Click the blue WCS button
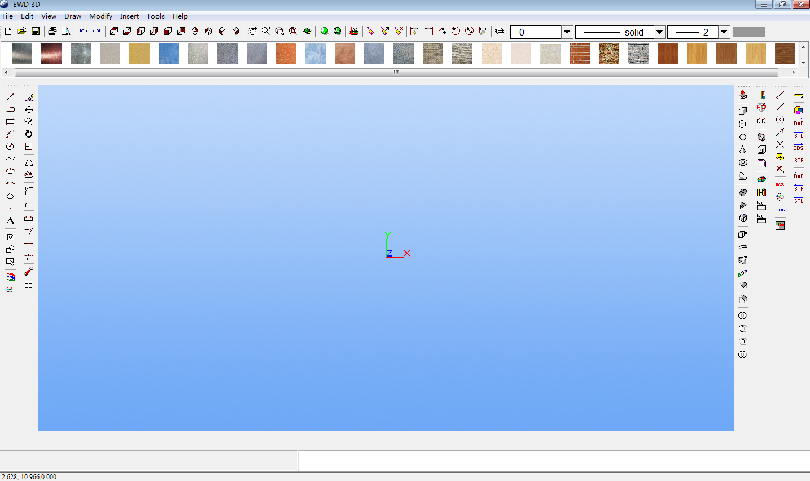This screenshot has width=810, height=481. click(x=780, y=210)
